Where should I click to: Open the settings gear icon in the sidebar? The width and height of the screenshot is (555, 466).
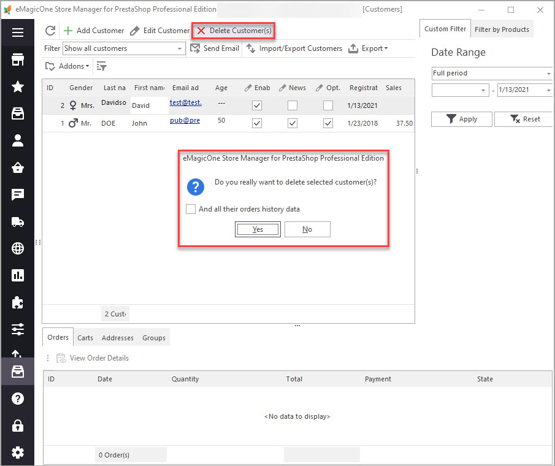pos(18,453)
